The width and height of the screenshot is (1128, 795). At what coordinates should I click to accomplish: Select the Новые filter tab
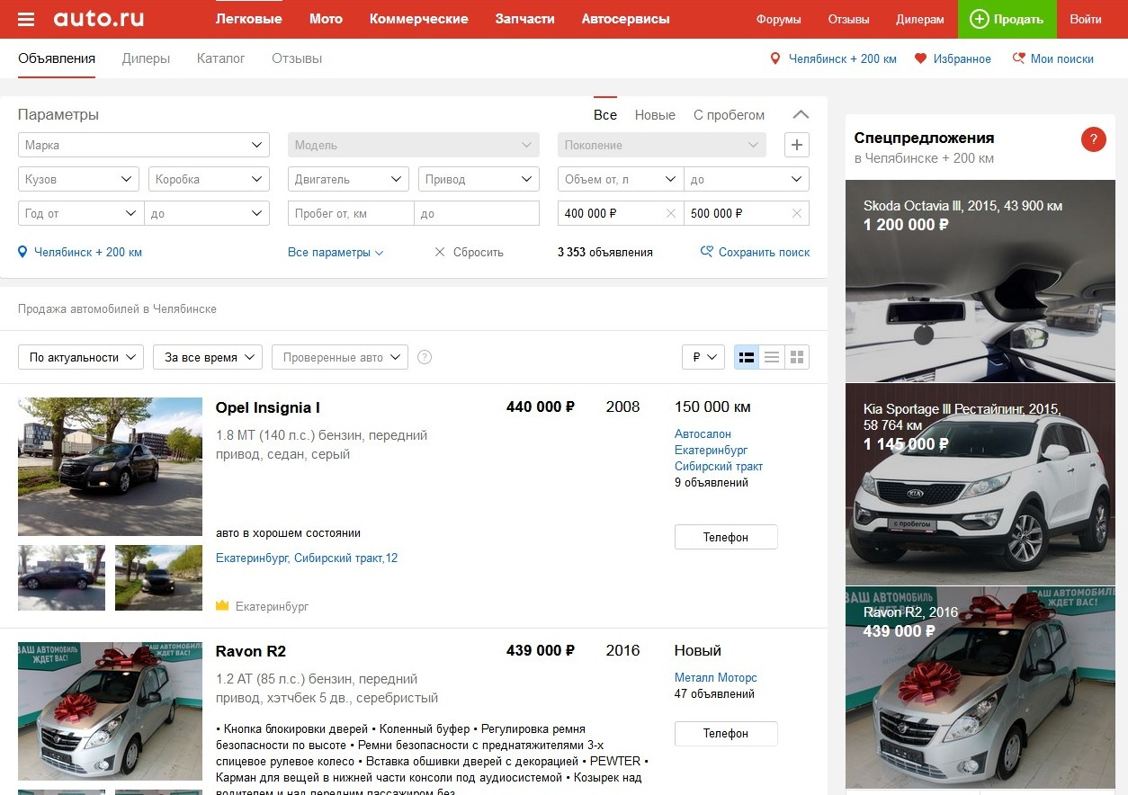tap(655, 115)
